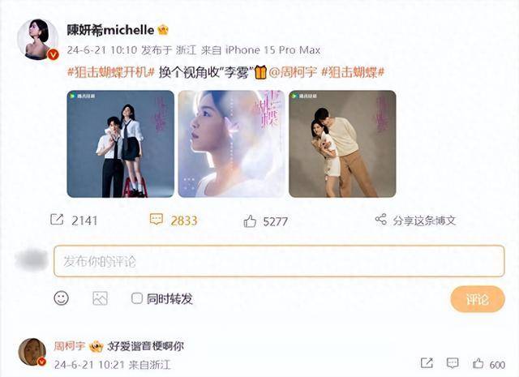Viewport: 519px width, 377px height.
Task: Open the #狙击蝴蝶开机# hashtag link
Action: tap(111, 72)
